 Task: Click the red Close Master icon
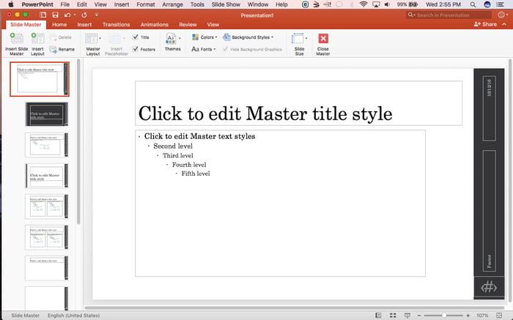click(x=323, y=39)
